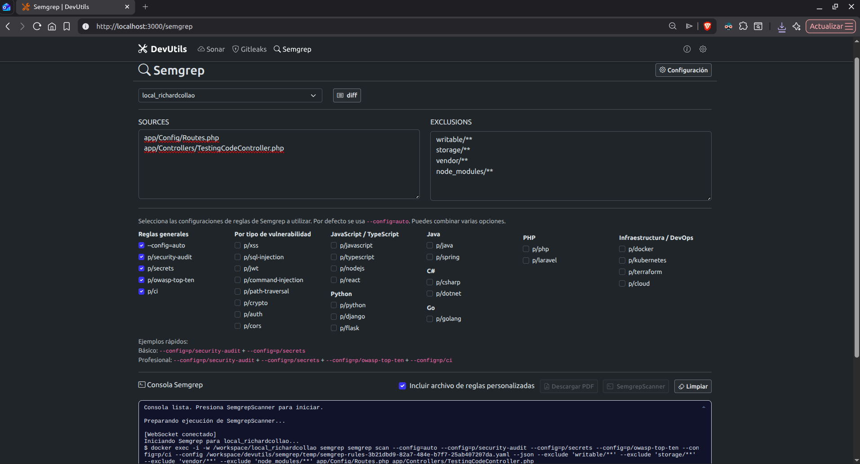The height and width of the screenshot is (464, 860).
Task: Open a new browser tab
Action: click(x=145, y=7)
